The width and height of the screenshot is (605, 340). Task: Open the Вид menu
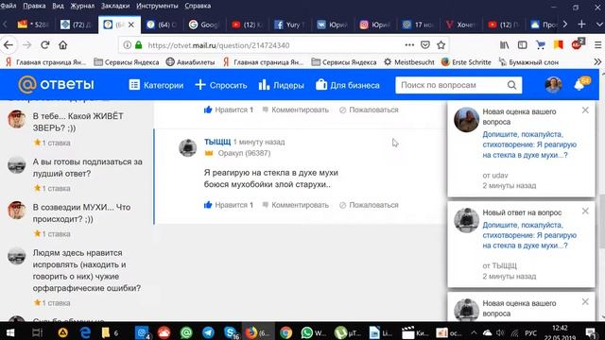(58, 6)
